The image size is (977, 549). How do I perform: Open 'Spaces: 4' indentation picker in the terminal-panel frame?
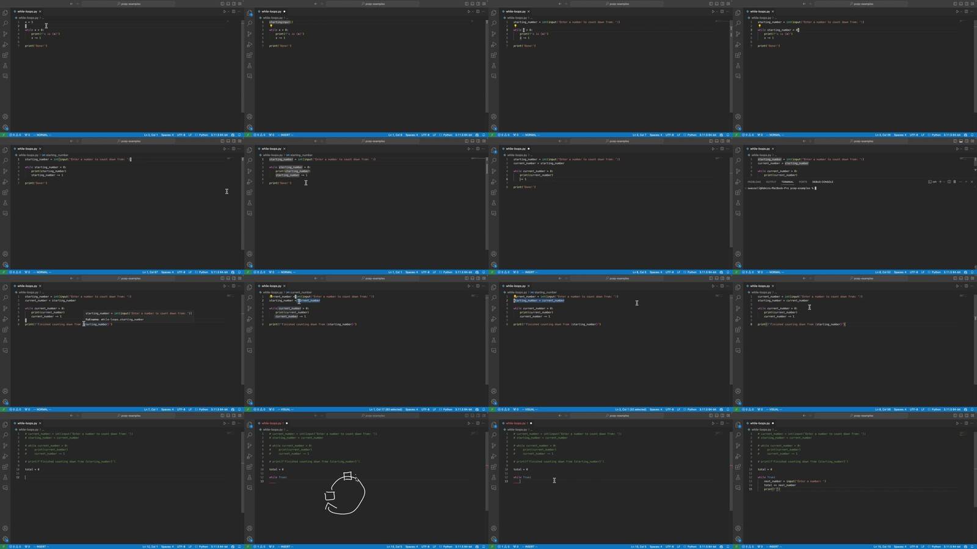900,272
